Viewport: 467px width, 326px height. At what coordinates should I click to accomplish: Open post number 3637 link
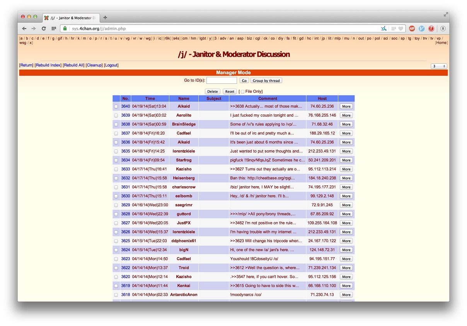[125, 133]
